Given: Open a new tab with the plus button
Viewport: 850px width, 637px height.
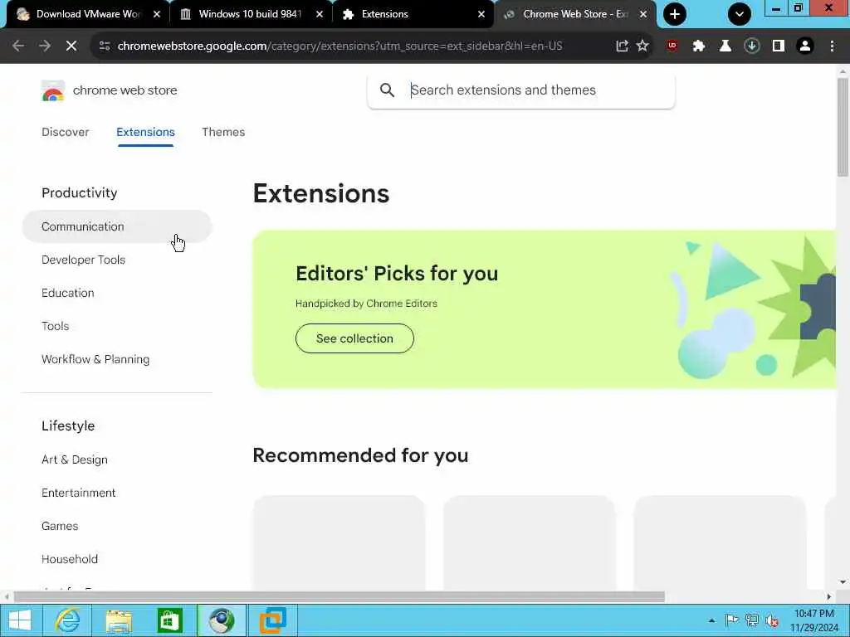Looking at the screenshot, I should 675,14.
